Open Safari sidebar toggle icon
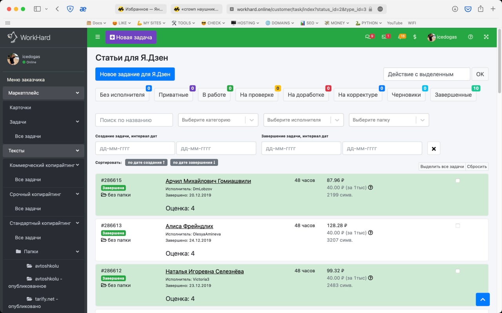Viewport: 502px width, 313px height. click(x=37, y=9)
